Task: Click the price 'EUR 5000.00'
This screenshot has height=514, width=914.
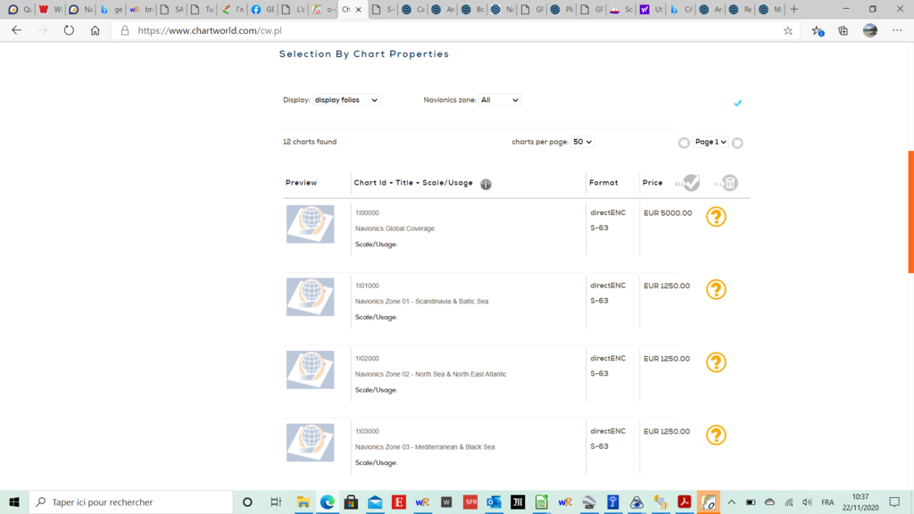Action: pos(668,213)
